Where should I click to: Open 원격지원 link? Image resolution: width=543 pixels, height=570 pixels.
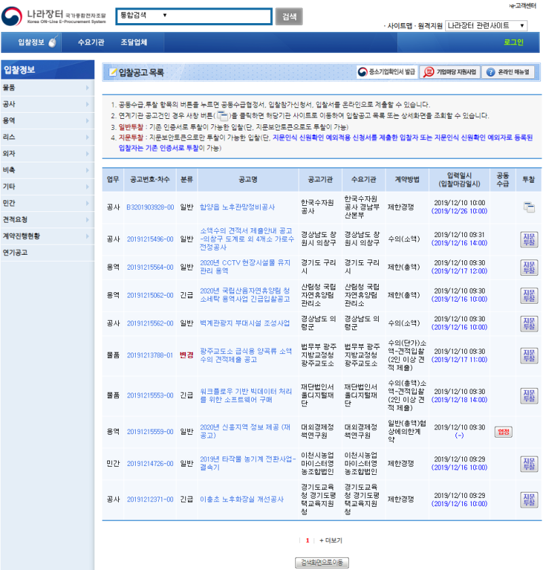[430, 26]
